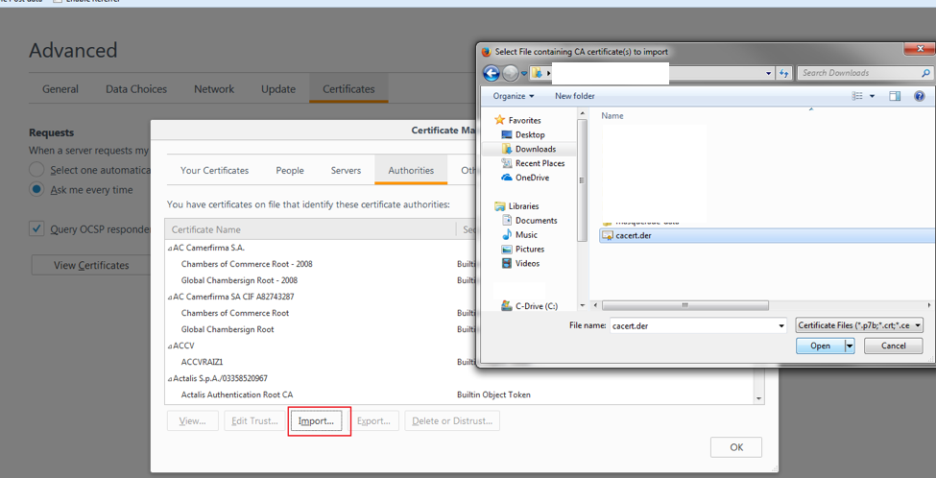
Task: Switch to the Update tab
Action: pyautogui.click(x=278, y=89)
